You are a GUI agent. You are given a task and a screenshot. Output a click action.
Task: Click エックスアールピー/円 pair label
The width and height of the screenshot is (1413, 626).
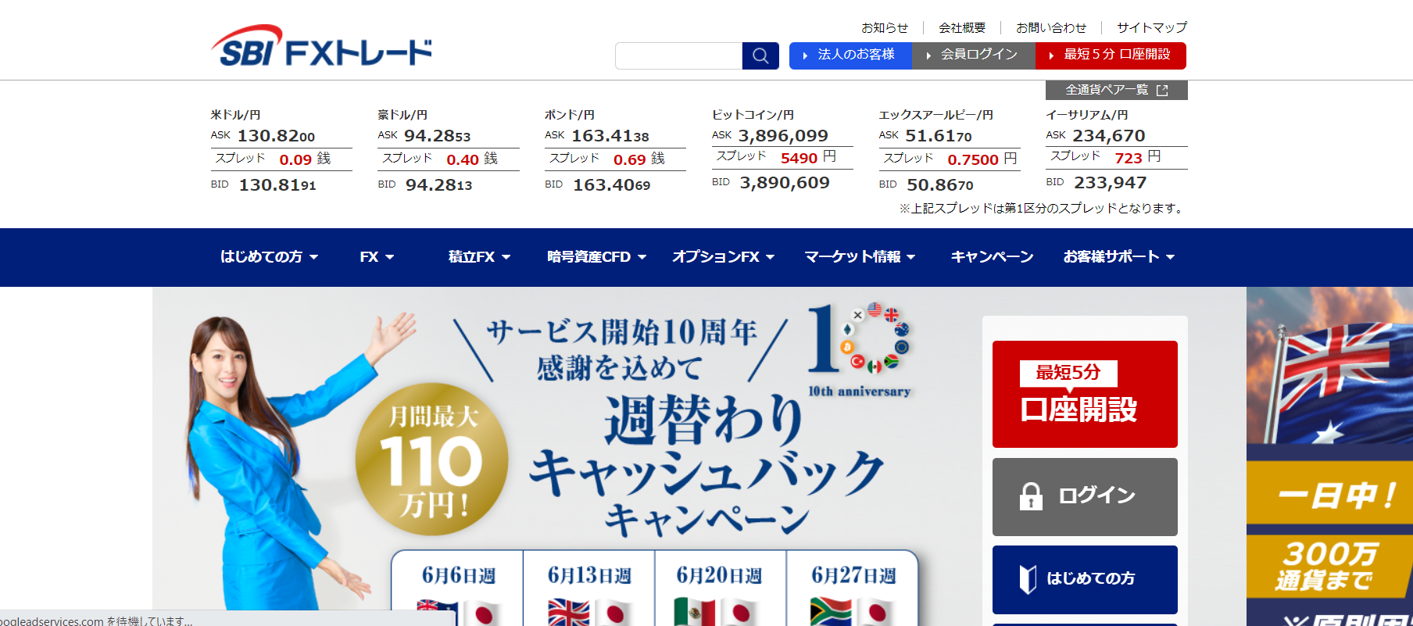[x=936, y=115]
